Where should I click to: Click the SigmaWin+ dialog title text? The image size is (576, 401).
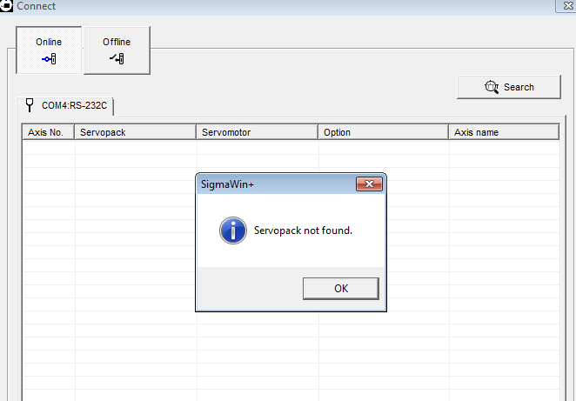coord(227,184)
